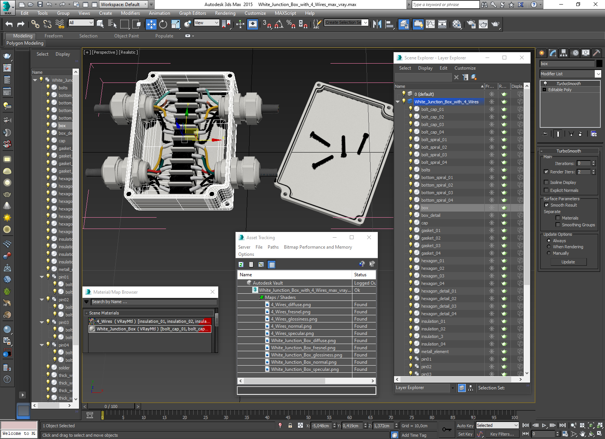Click the Undo arrow in main toolbar

coord(9,24)
